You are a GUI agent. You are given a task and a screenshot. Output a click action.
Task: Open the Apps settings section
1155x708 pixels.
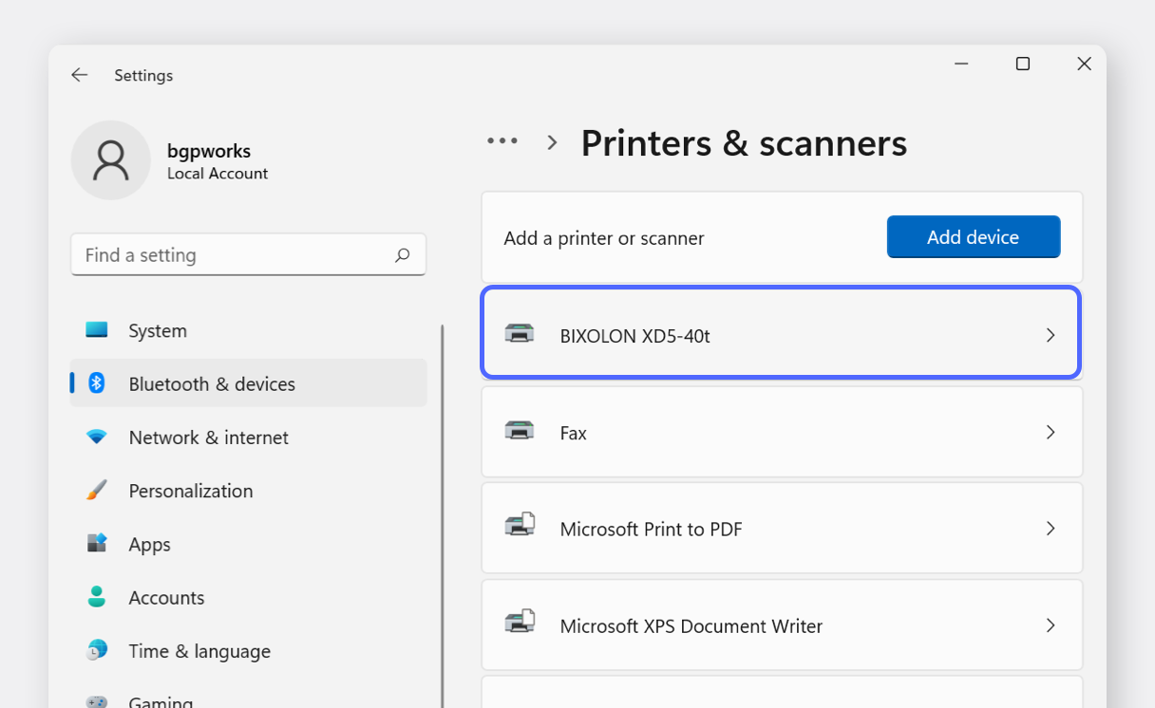[149, 544]
